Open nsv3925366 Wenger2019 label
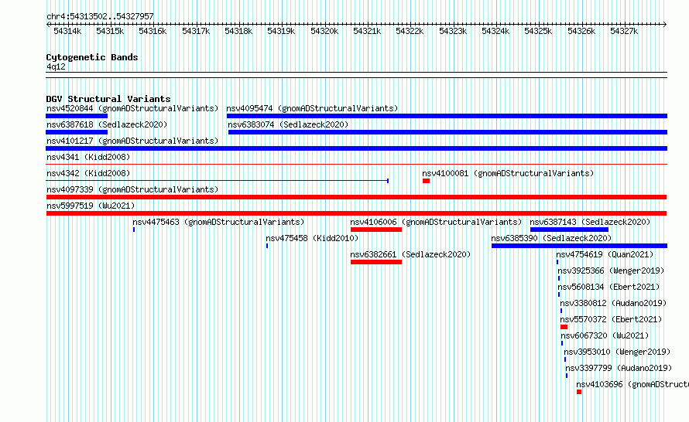This screenshot has width=689, height=422. 611,271
